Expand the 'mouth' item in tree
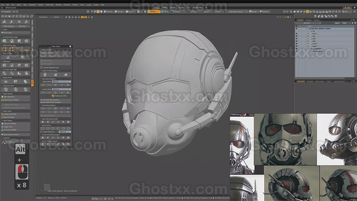The width and height of the screenshot is (357, 201). click(x=308, y=43)
